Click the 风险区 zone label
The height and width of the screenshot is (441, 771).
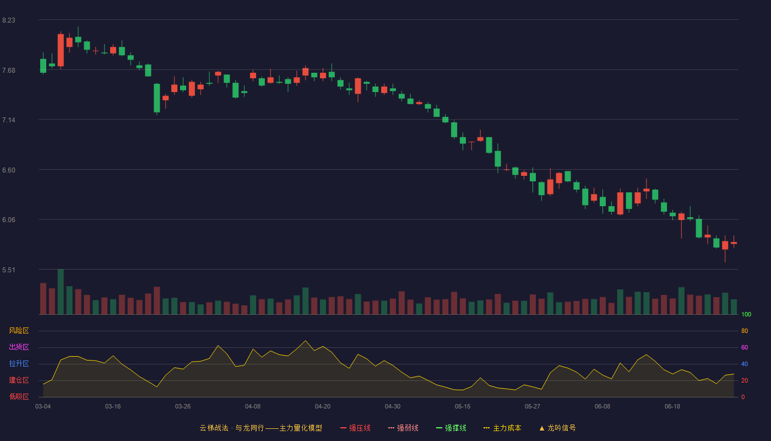[x=19, y=331]
